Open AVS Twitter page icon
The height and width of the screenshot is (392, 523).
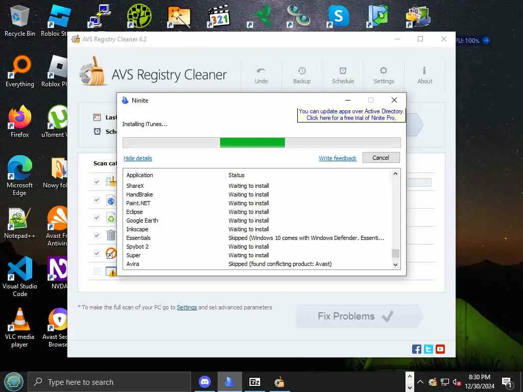pos(429,349)
